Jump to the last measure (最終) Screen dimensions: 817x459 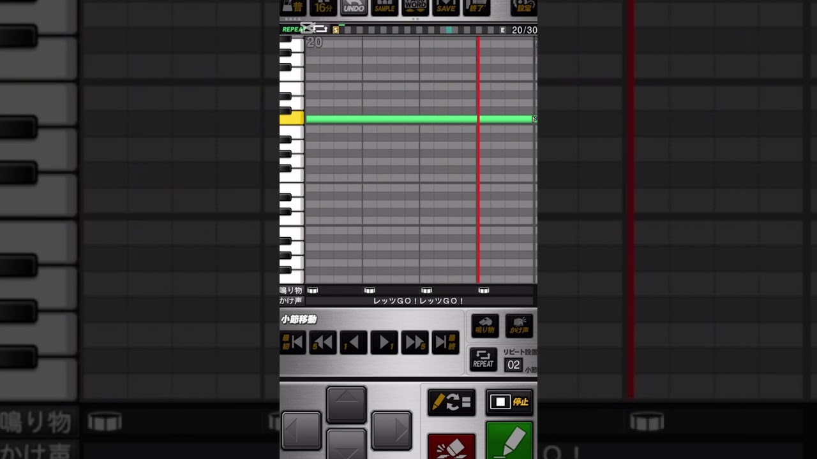(446, 343)
